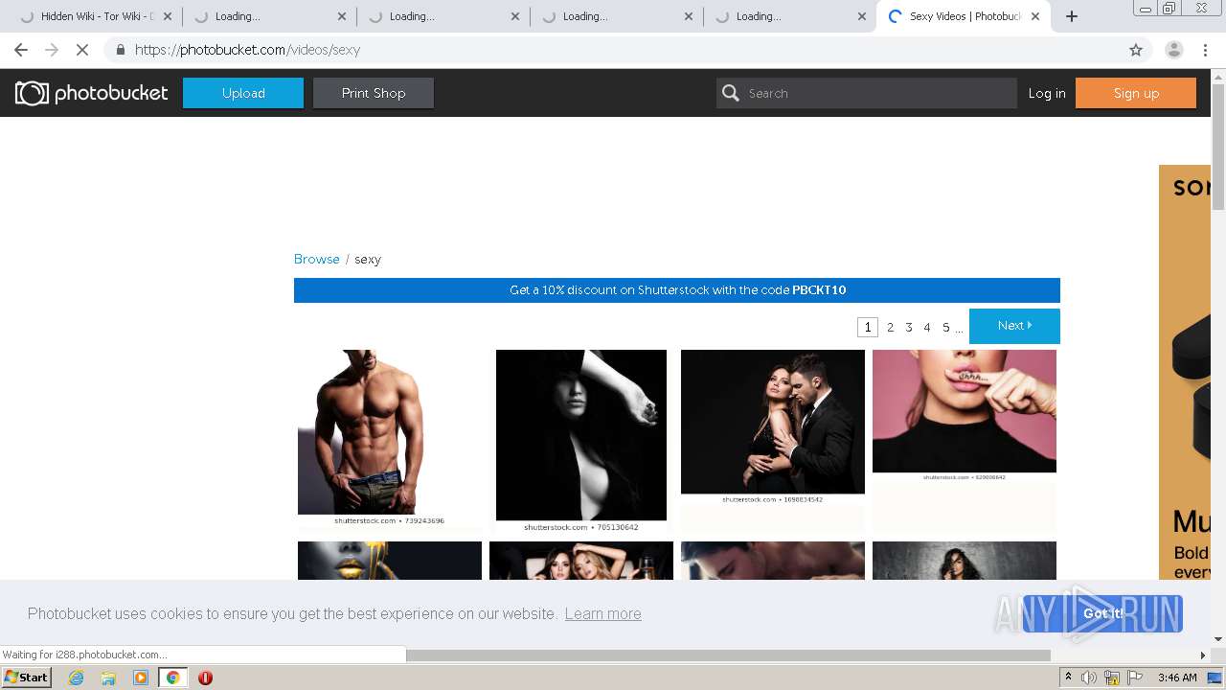The height and width of the screenshot is (690, 1226).
Task: Show hidden tray icons arrow
Action: click(x=1068, y=678)
